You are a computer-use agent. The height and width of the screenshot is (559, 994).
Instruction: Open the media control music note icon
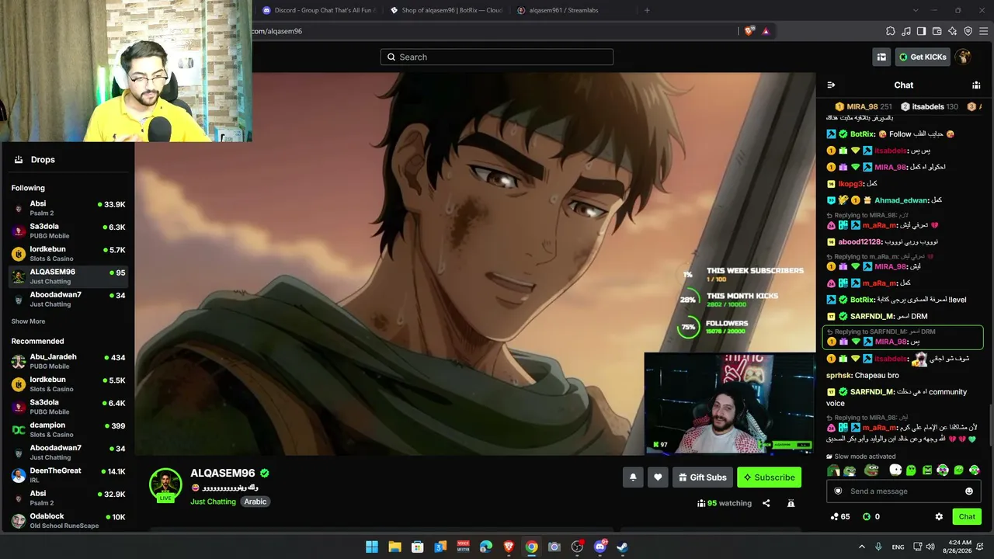tap(906, 31)
